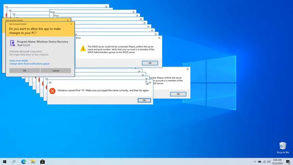Click the network tray icon
293x165 pixels.
[x=264, y=162]
